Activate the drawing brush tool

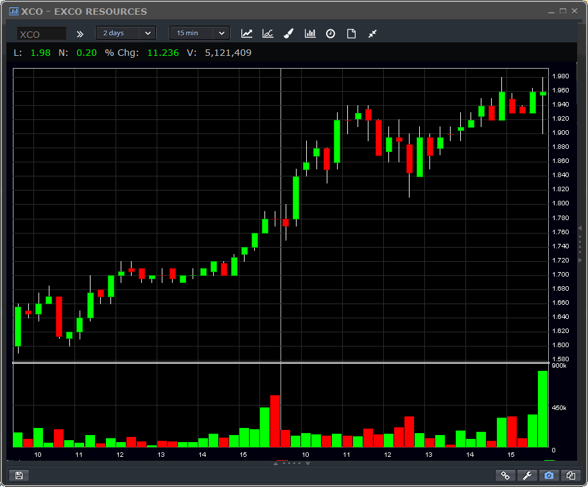pyautogui.click(x=288, y=33)
